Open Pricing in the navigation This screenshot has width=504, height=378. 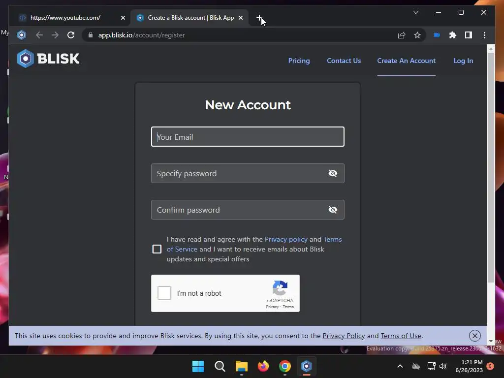point(299,61)
